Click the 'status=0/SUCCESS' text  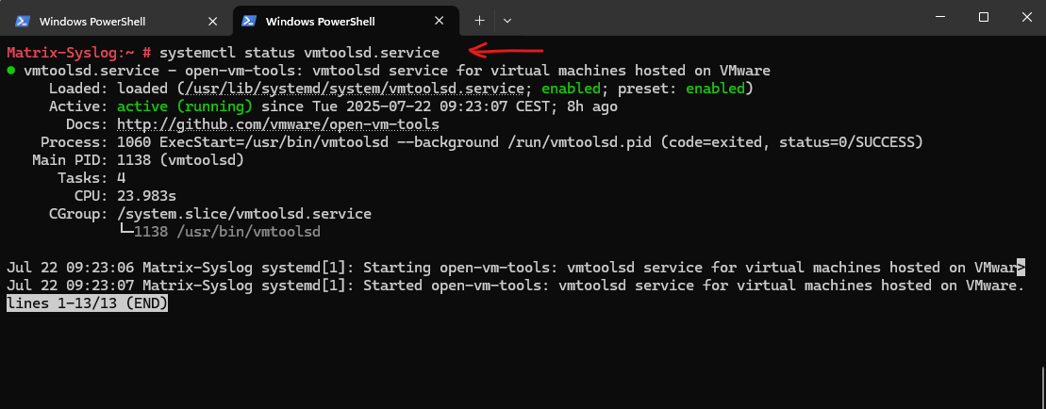[x=846, y=142]
